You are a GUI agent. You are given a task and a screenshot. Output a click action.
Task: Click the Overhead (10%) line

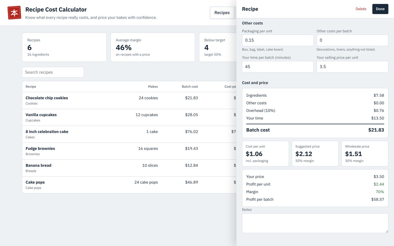[x=315, y=110]
